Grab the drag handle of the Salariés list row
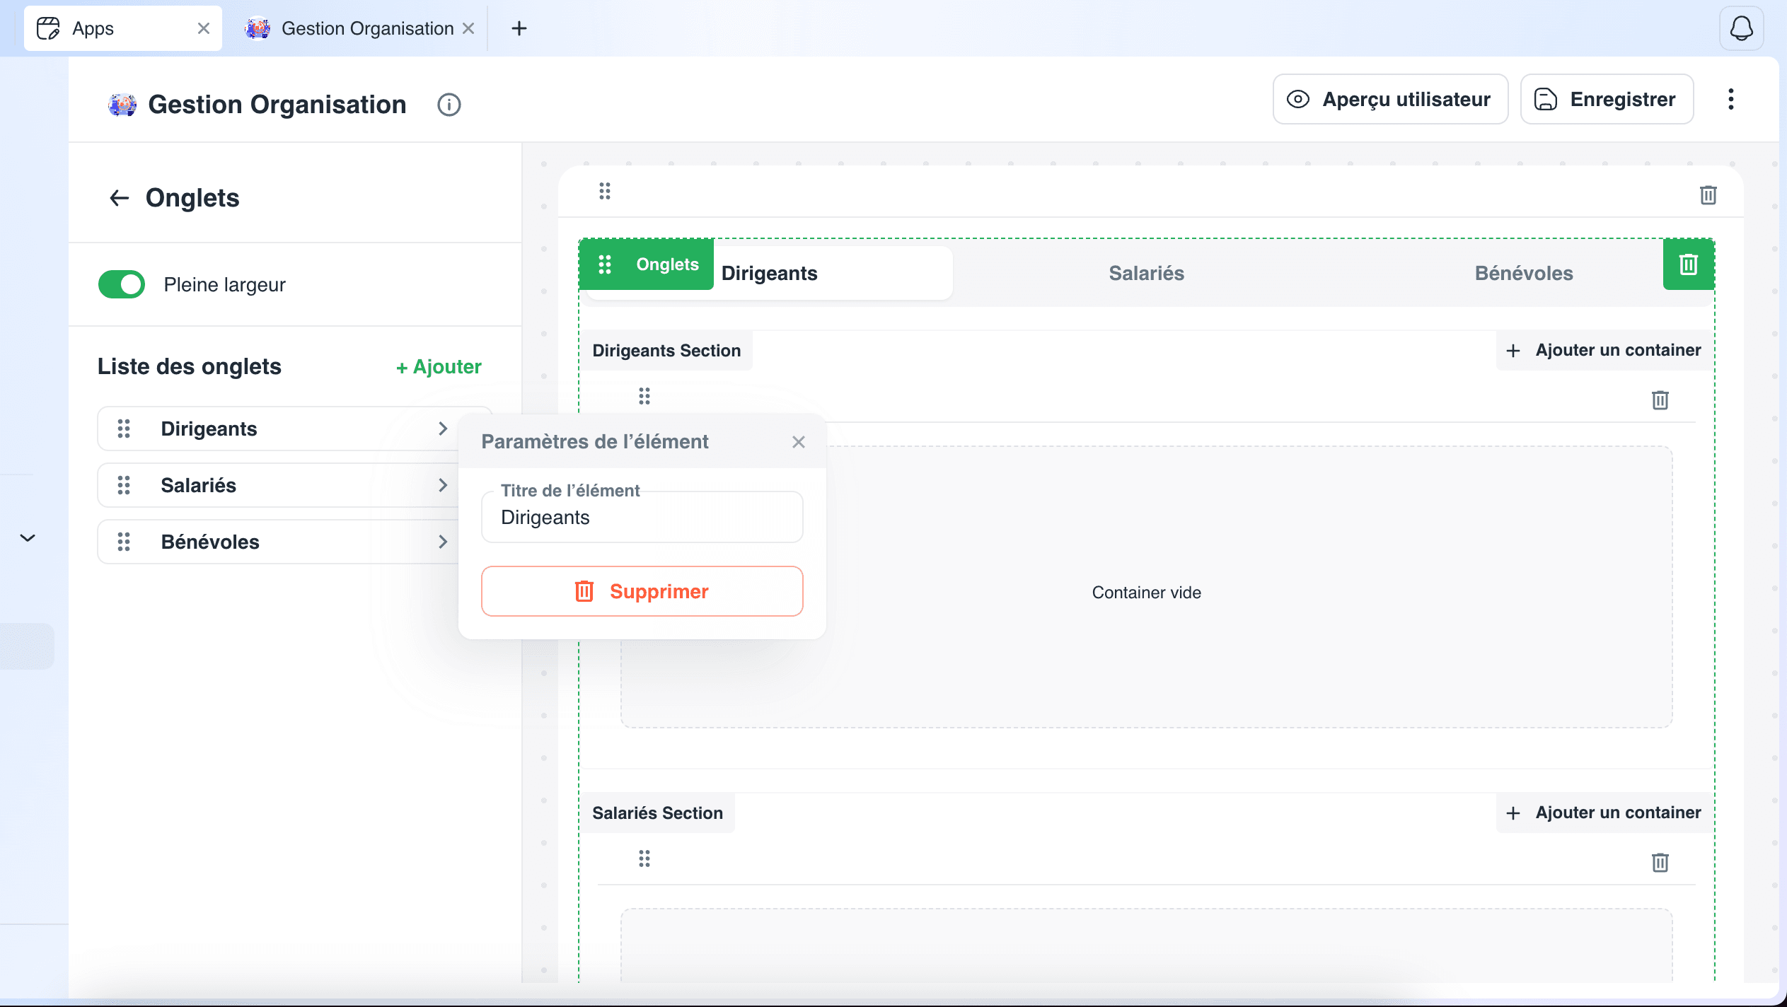 point(124,485)
